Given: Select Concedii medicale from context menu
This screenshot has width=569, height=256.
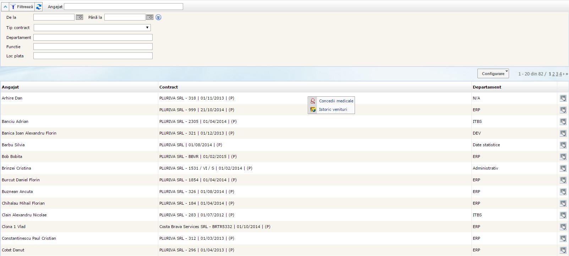Looking at the screenshot, I should [x=336, y=101].
